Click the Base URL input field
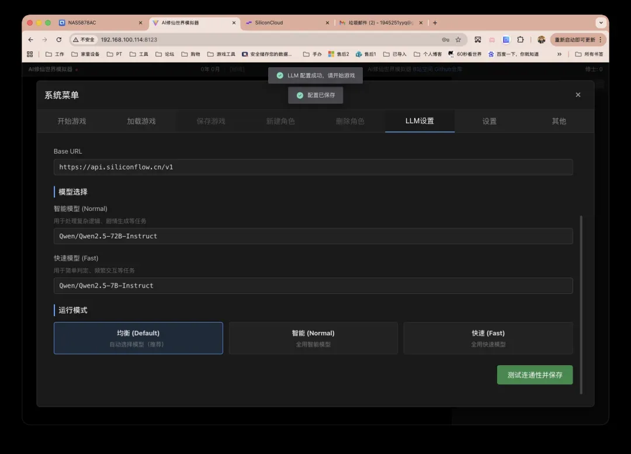Image resolution: width=631 pixels, height=454 pixels. 313,167
